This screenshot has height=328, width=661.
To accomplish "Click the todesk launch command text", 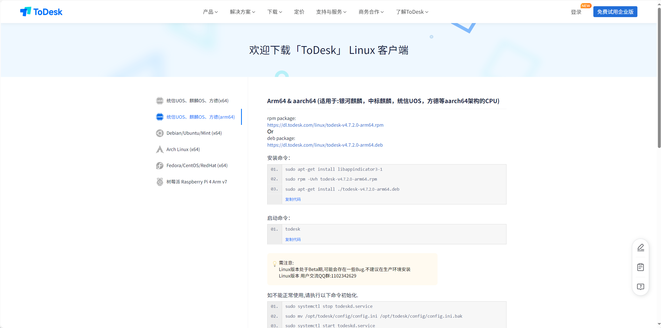I will 293,229.
